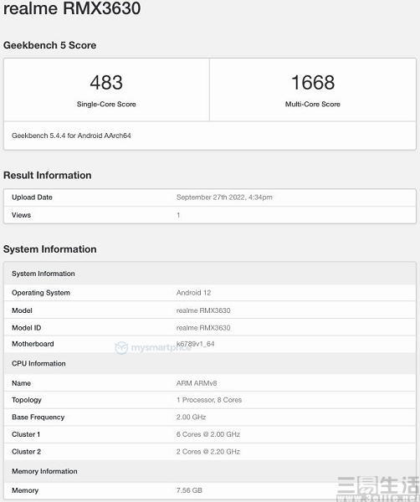420x502 pixels.
Task: Click the 'Topology' row label
Action: tap(27, 400)
